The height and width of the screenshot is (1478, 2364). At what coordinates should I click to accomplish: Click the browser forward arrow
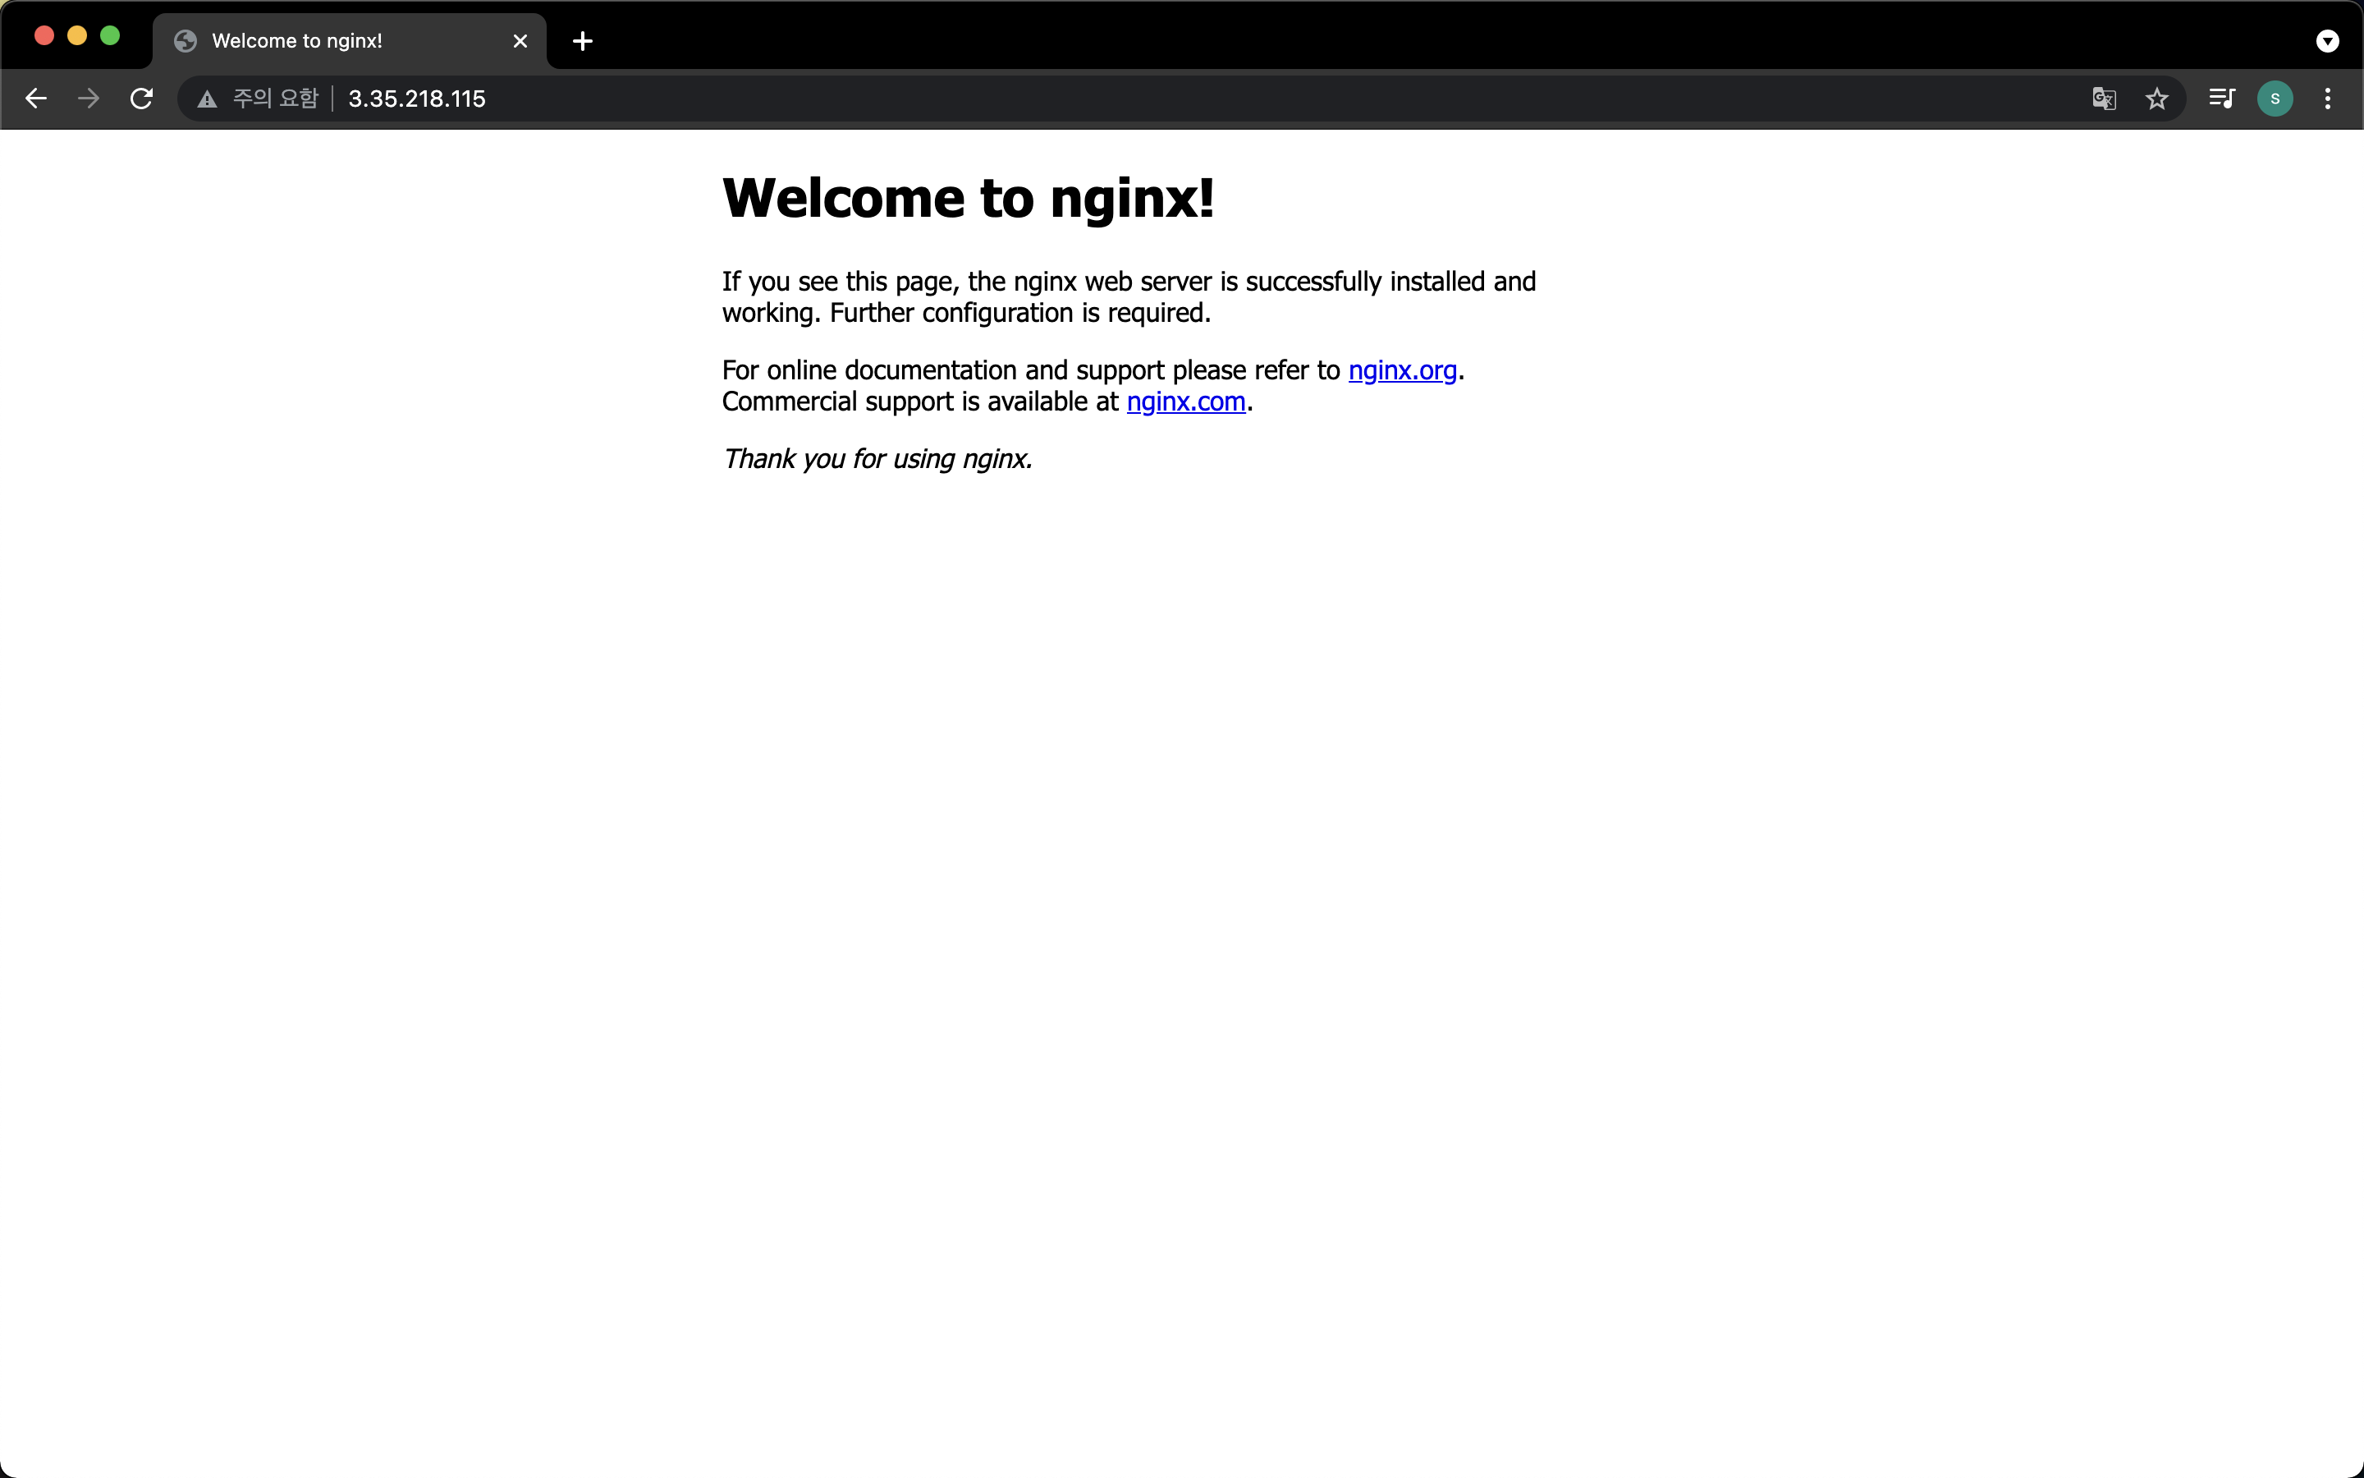point(89,99)
